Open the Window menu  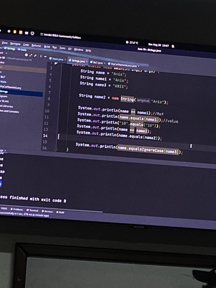click(78, 50)
